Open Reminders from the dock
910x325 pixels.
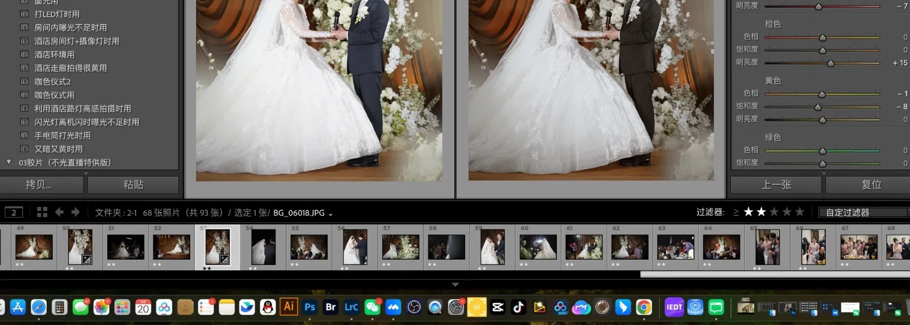206,307
